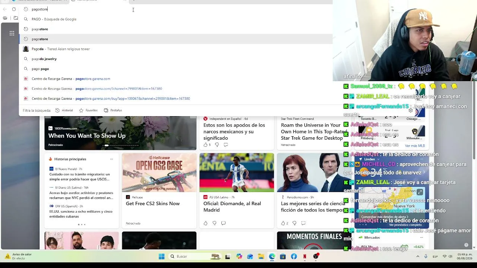Read 'Estos son los apodos de los narcos' article
Image resolution: width=477 pixels, height=268 pixels.
click(234, 131)
